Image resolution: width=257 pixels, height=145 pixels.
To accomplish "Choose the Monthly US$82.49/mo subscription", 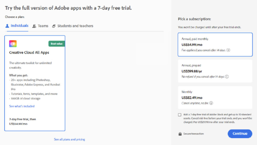I will pos(215,97).
